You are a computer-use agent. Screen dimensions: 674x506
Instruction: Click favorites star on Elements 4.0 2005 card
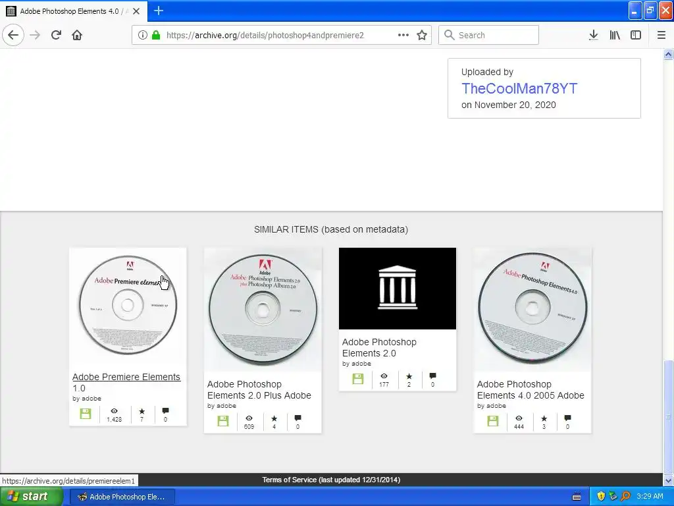(544, 418)
